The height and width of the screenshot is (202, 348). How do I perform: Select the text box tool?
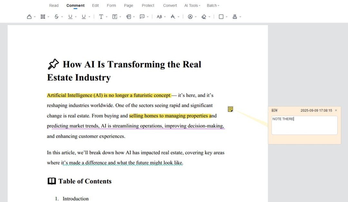click(x=115, y=17)
